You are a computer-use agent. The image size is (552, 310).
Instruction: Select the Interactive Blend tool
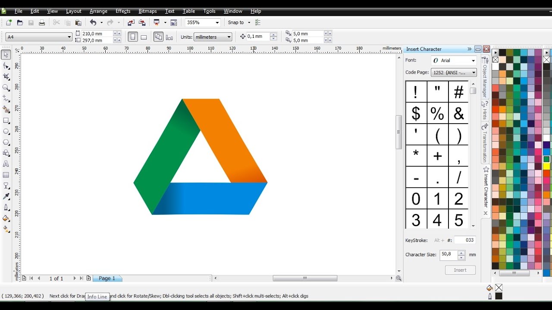pos(6,186)
